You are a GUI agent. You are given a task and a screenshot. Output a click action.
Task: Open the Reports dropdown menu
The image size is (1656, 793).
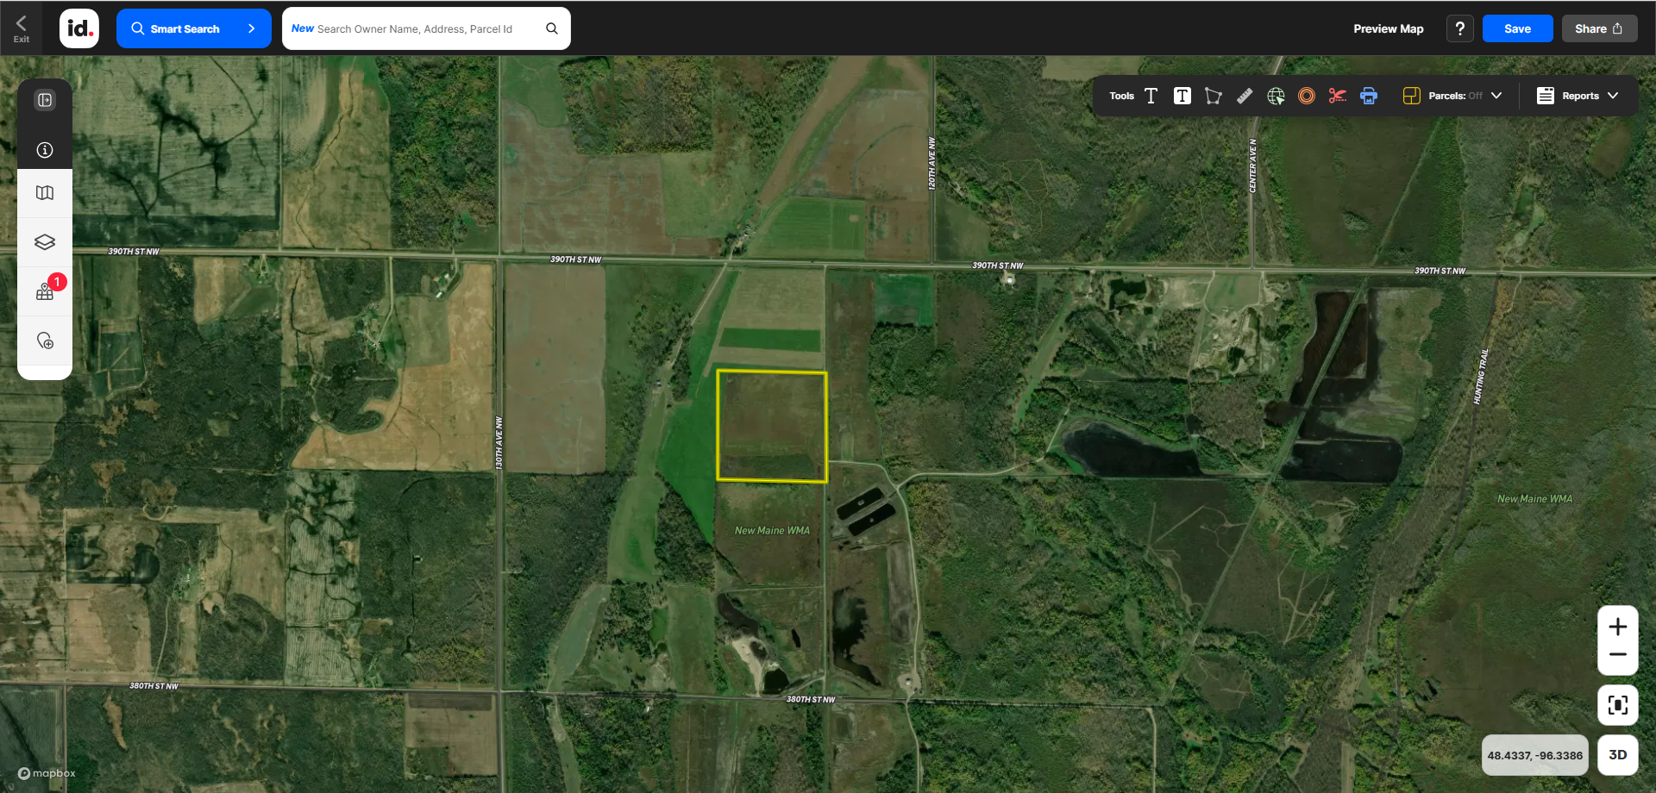1578,96
